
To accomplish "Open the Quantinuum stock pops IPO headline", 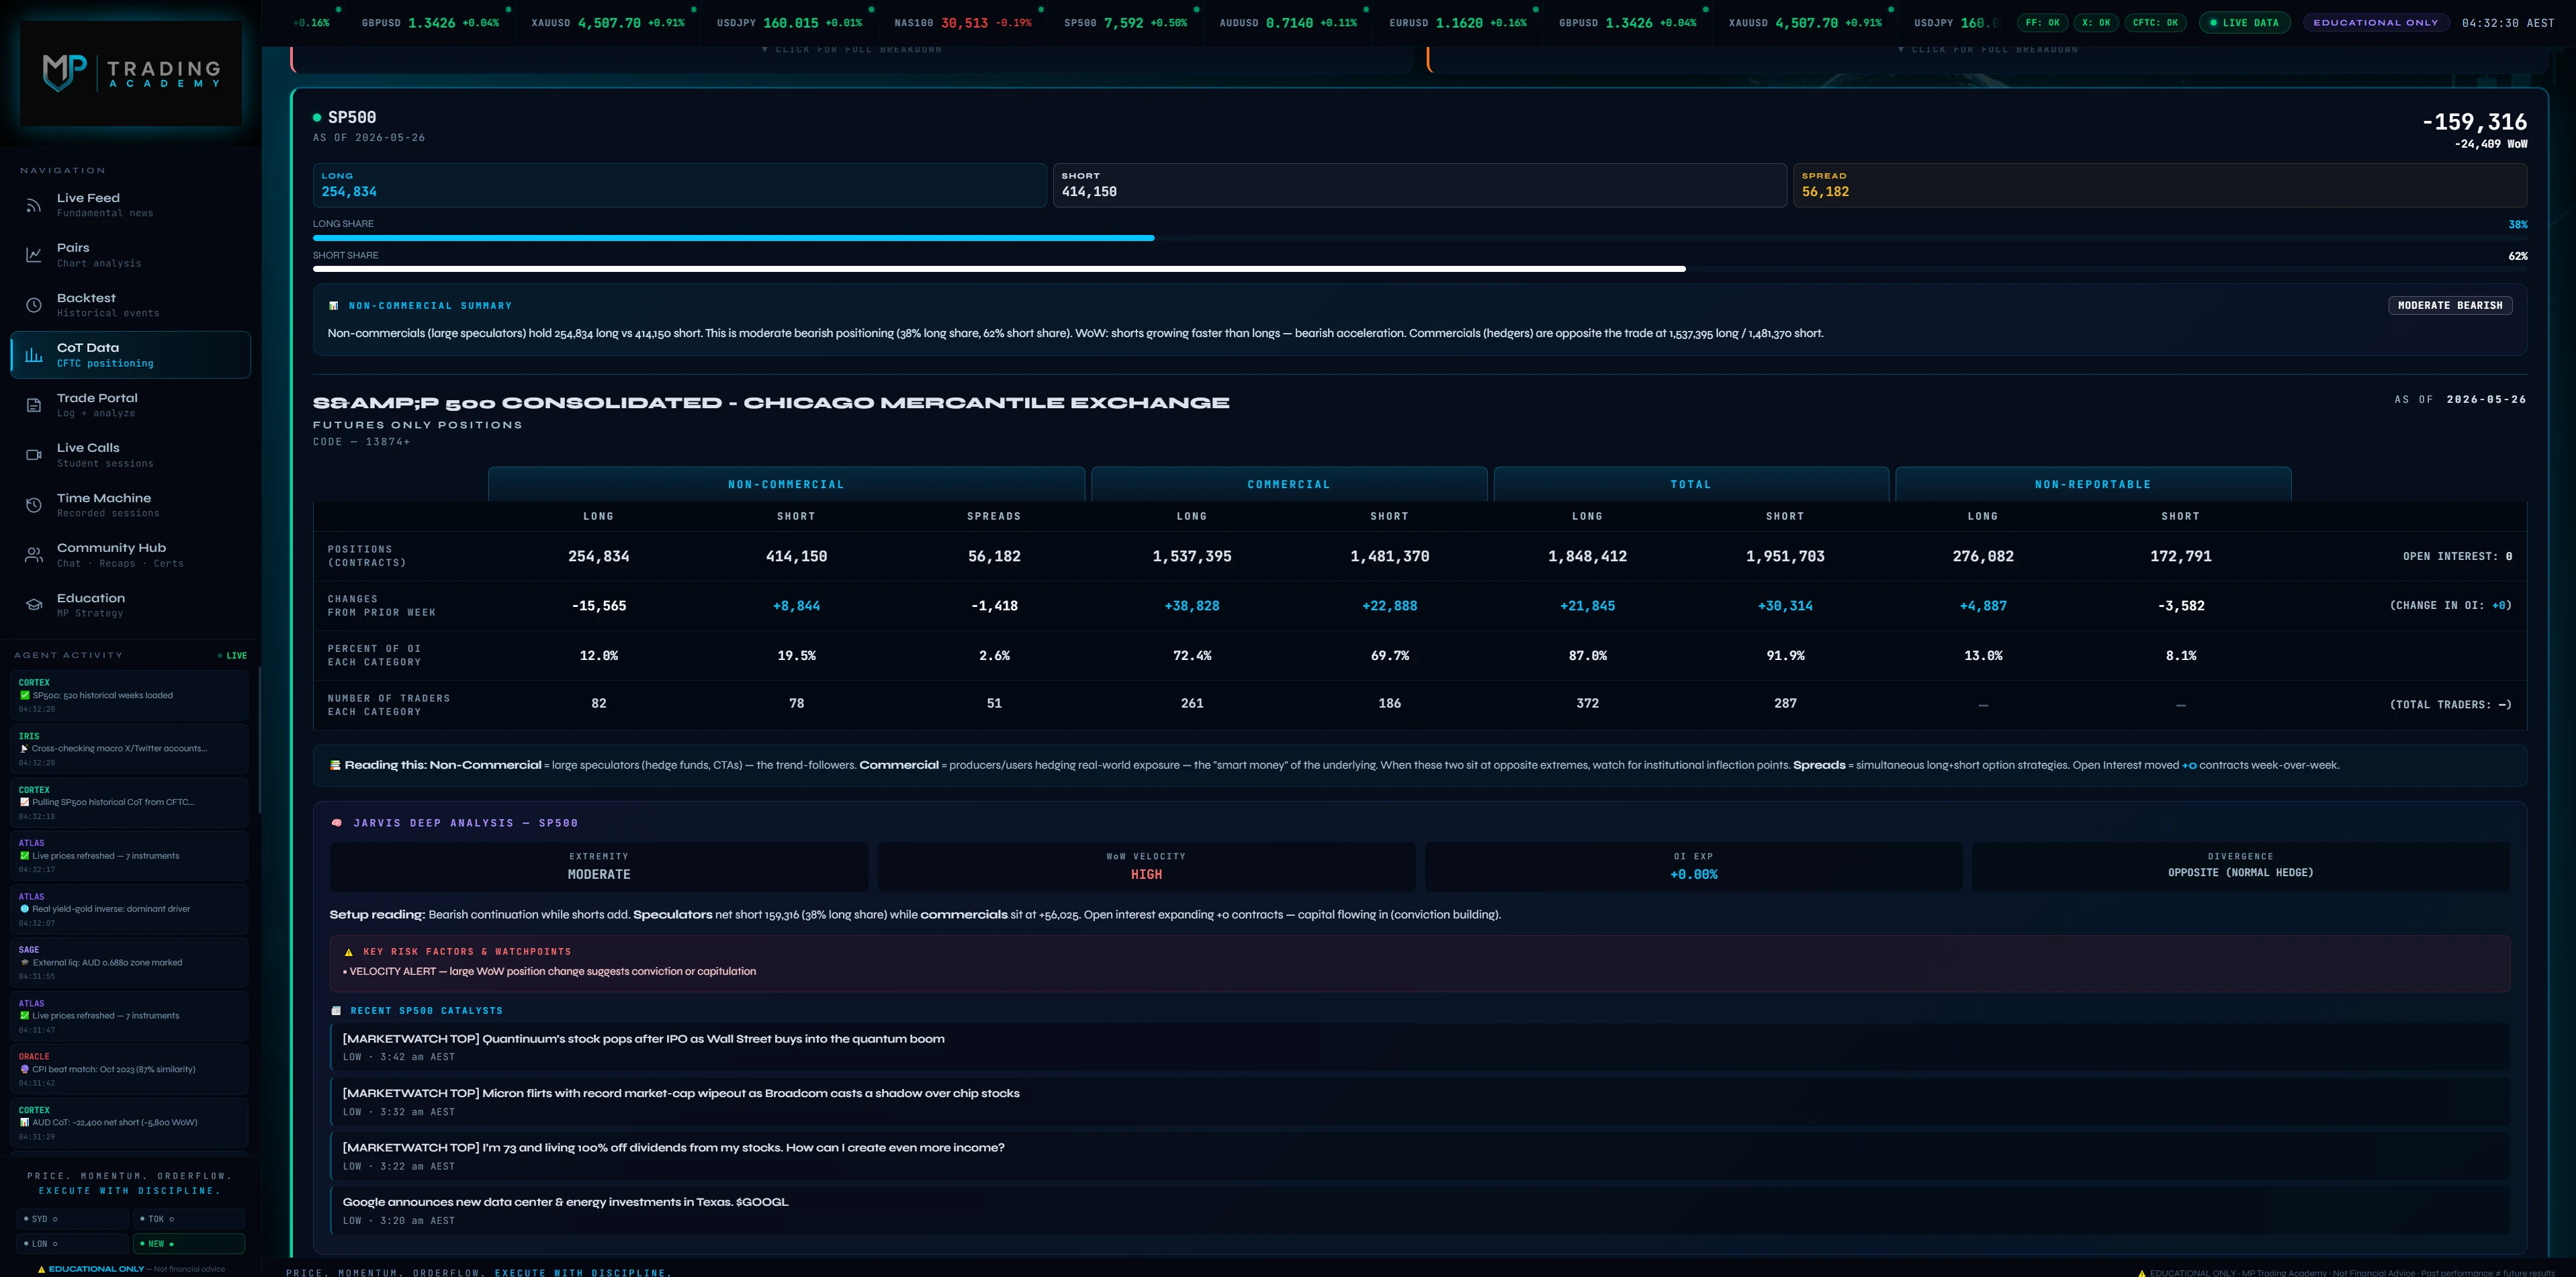I will pyautogui.click(x=1420, y=1047).
